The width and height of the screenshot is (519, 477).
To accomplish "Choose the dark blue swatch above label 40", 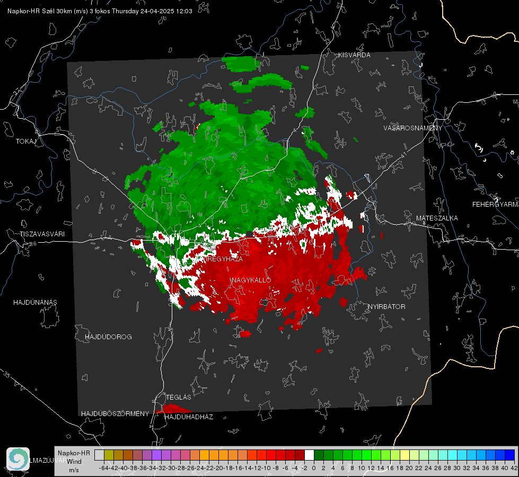I will click(x=509, y=455).
